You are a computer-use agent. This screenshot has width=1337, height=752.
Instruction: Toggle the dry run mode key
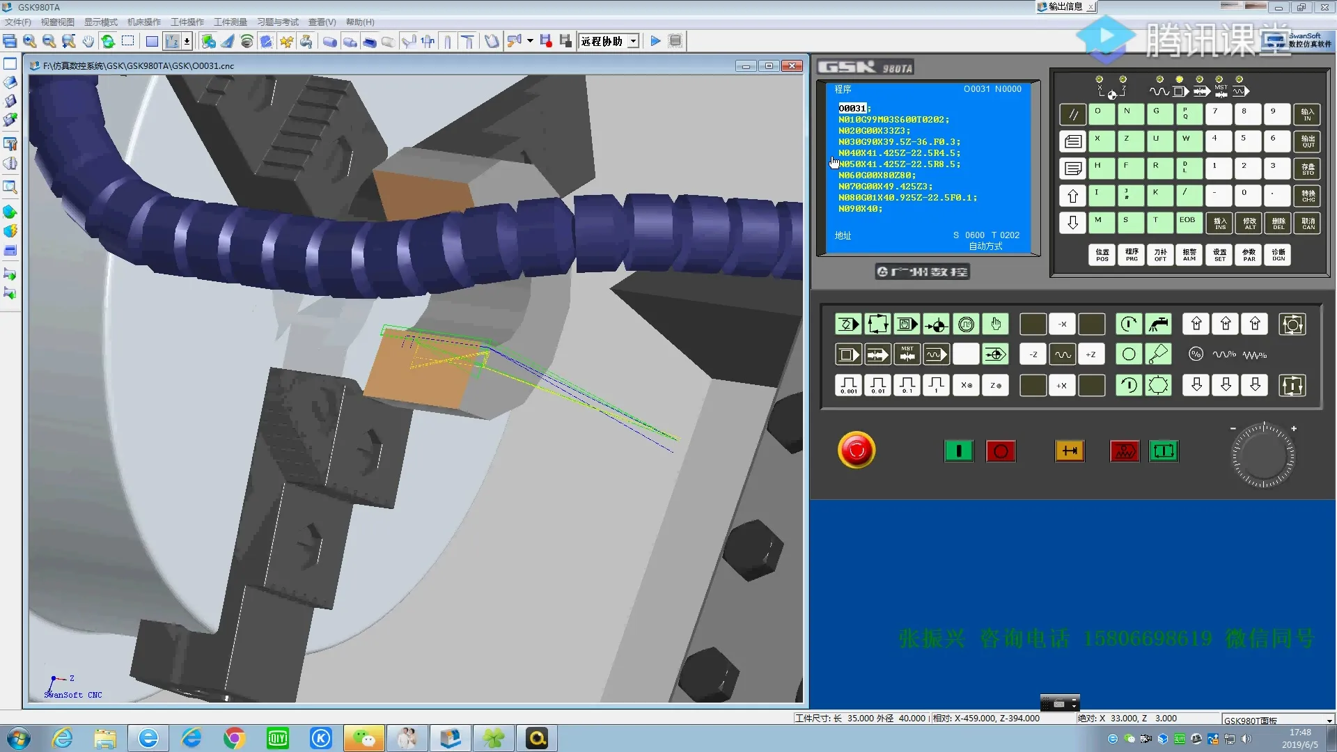coord(936,355)
